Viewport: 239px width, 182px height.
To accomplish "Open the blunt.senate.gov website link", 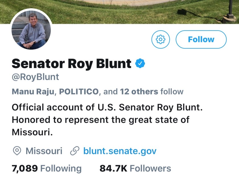I will [120, 151].
